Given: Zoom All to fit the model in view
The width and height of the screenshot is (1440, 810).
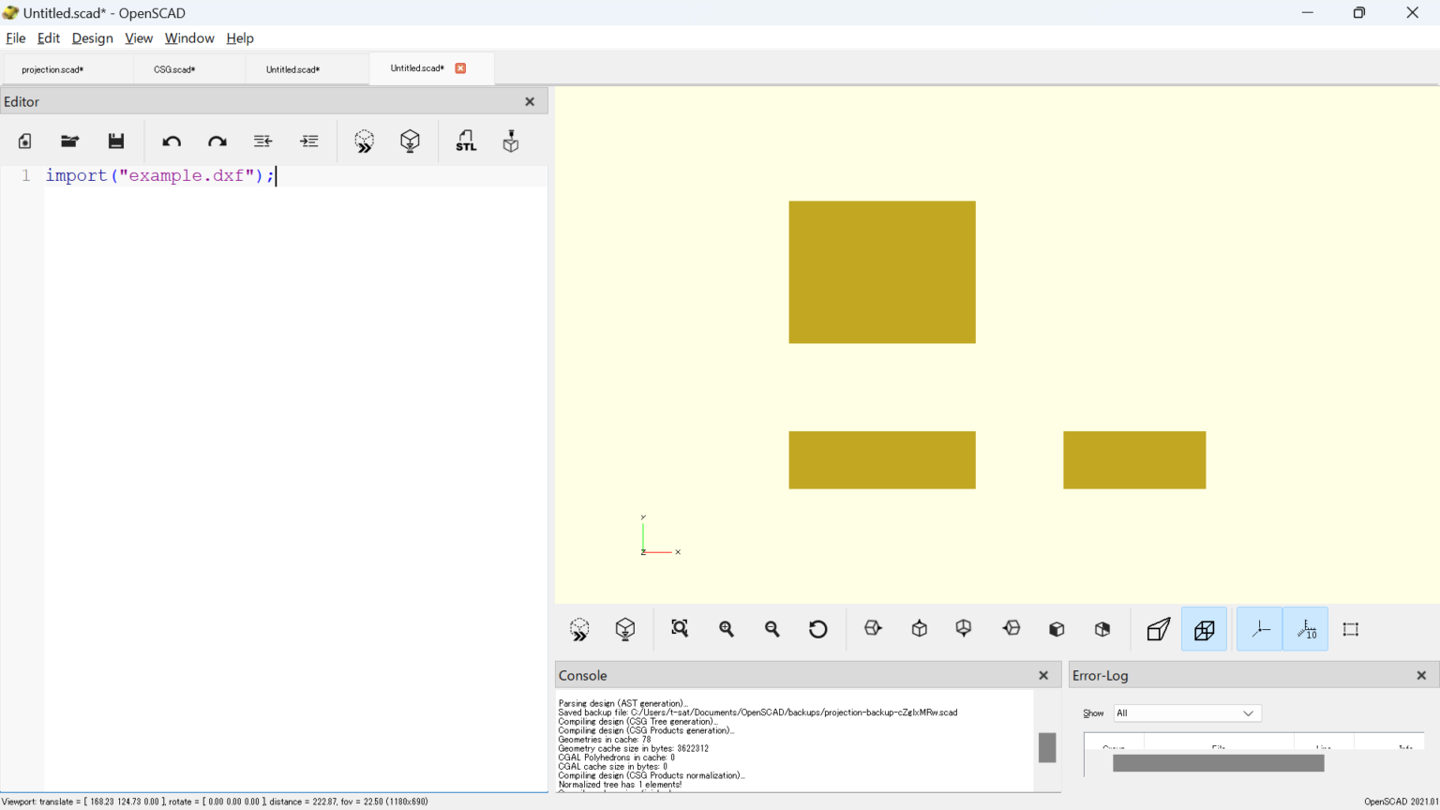Looking at the screenshot, I should point(680,629).
